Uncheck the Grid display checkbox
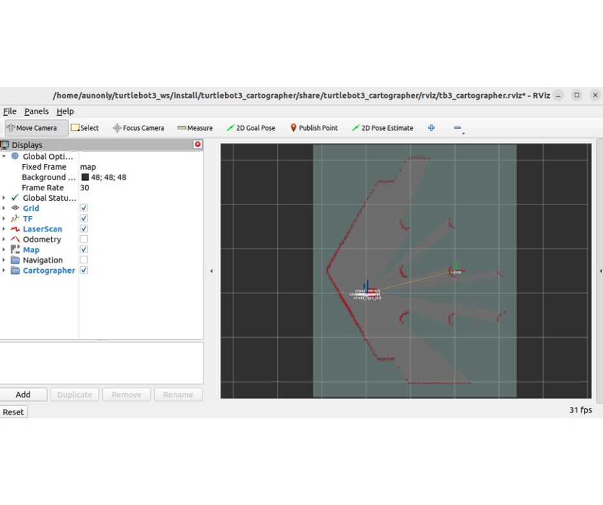Viewport: 603px width, 505px height. pyautogui.click(x=84, y=208)
